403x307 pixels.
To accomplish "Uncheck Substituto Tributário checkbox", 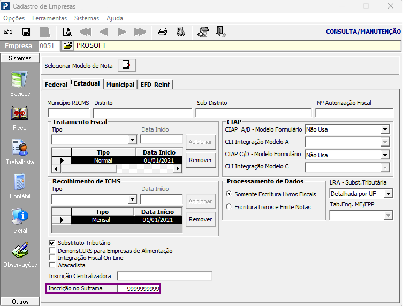I will point(52,243).
